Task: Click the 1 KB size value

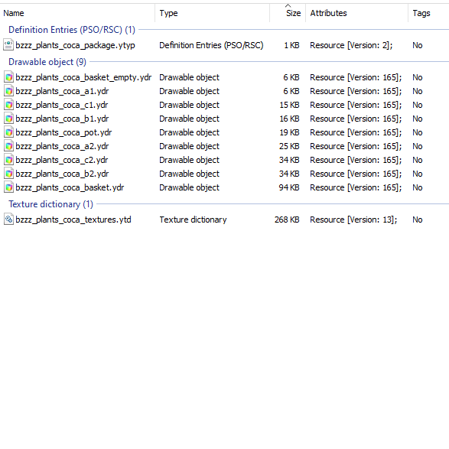Action: (x=291, y=45)
